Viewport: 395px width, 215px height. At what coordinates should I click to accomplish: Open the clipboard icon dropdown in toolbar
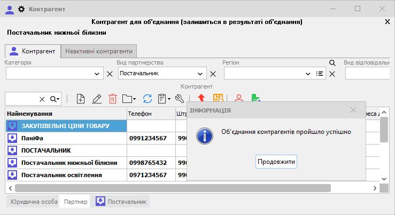pos(164,99)
